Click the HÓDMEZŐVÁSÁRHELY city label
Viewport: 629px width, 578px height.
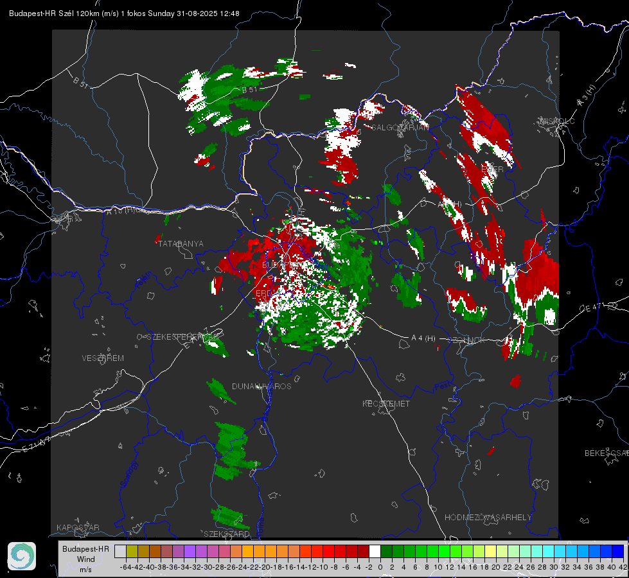[488, 517]
